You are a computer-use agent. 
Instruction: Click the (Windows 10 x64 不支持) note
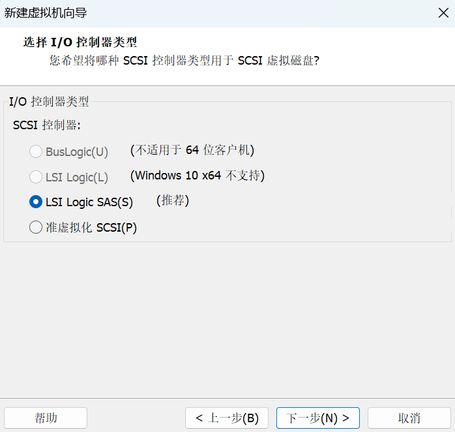tap(198, 176)
